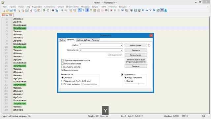Enable Обратное направление поиска checkbox
The image size is (211, 119).
[x=62, y=60]
